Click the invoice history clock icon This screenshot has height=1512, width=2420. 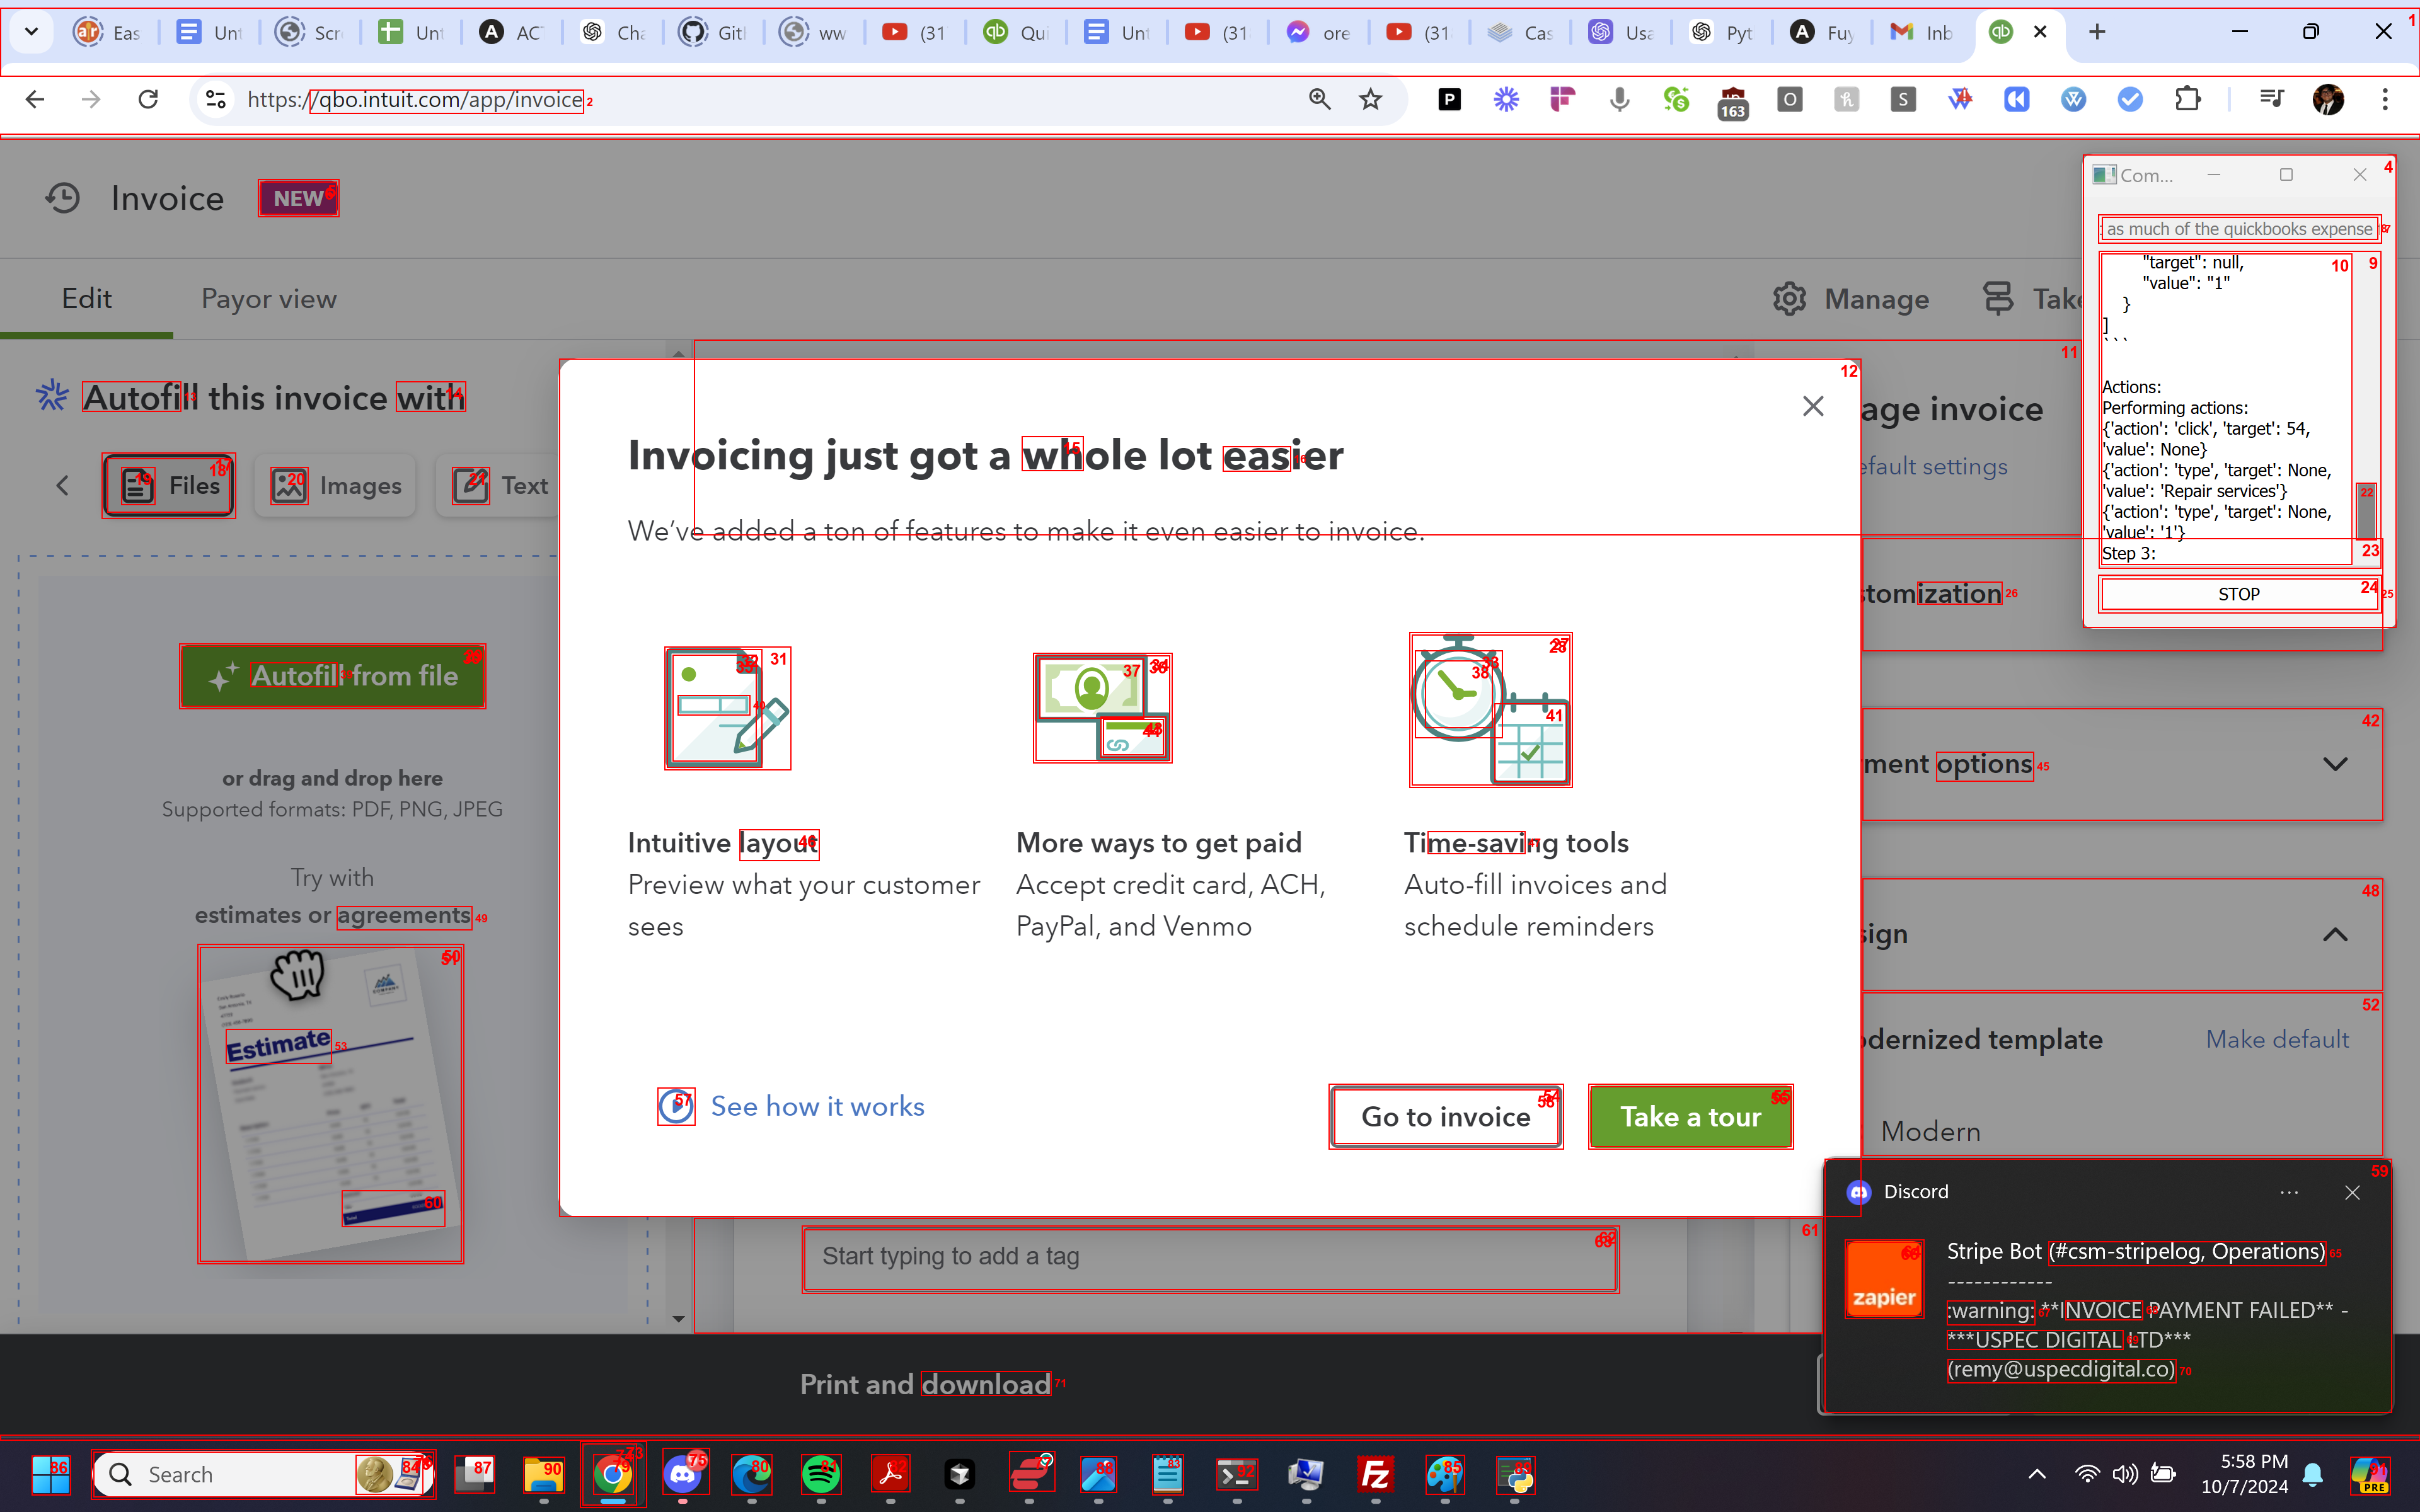pos(62,198)
